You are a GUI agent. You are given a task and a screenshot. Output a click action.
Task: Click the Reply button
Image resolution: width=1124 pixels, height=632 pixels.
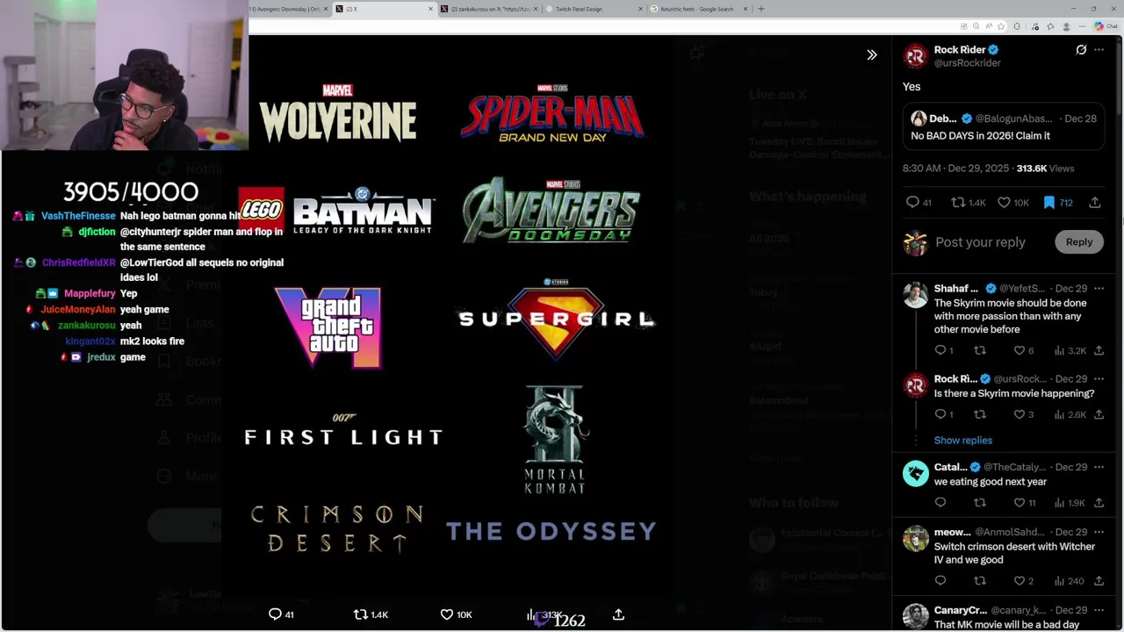pyautogui.click(x=1079, y=242)
